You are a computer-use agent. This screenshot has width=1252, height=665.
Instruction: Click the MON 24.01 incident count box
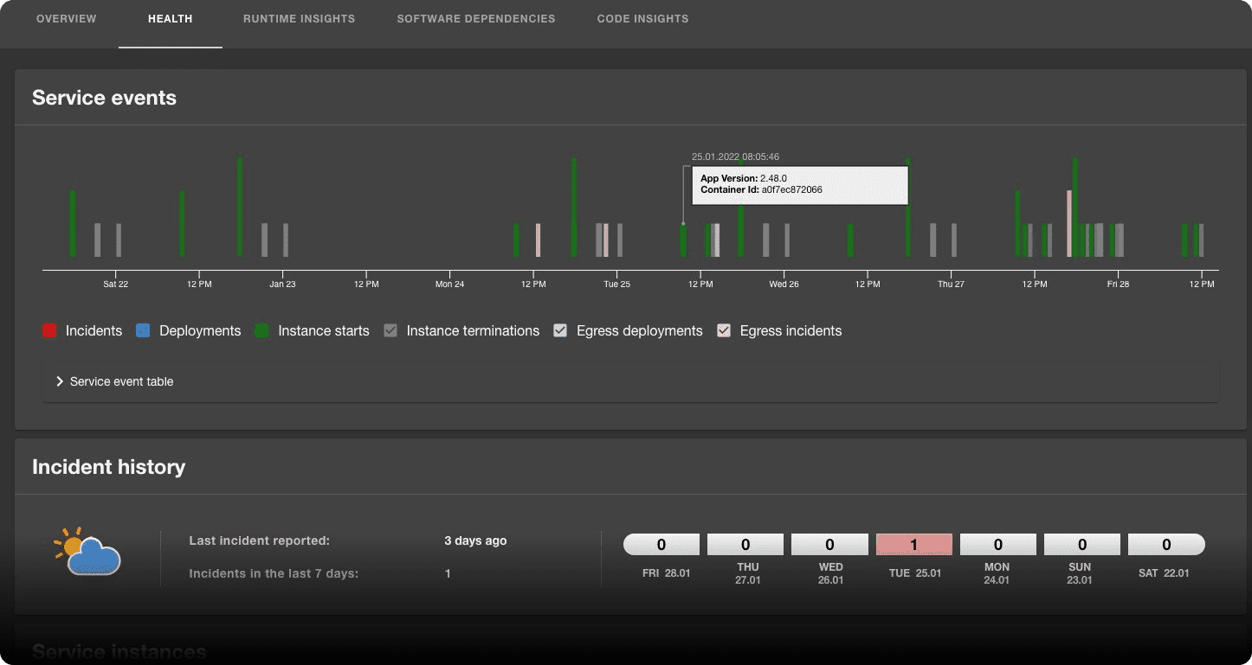997,545
